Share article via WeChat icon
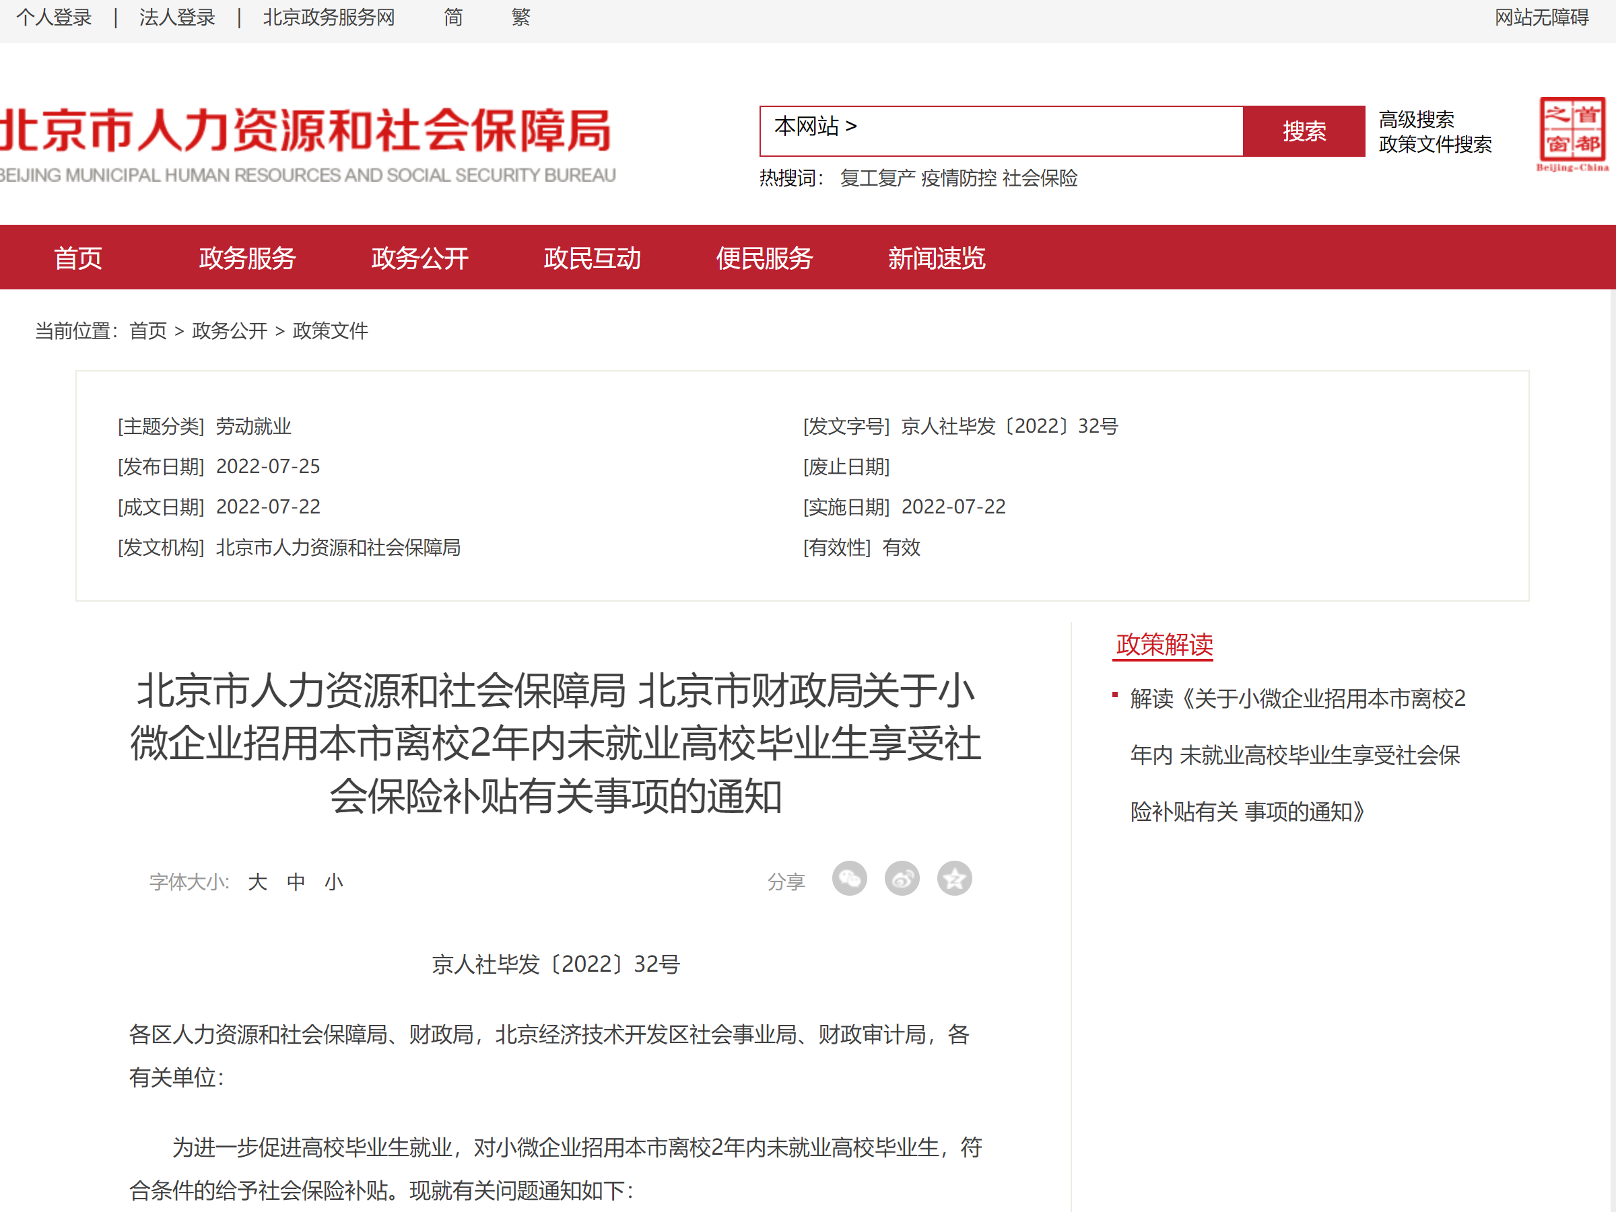The height and width of the screenshot is (1212, 1616). [849, 878]
